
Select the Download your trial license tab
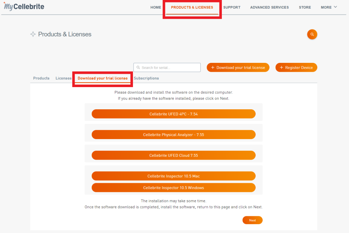pos(103,78)
